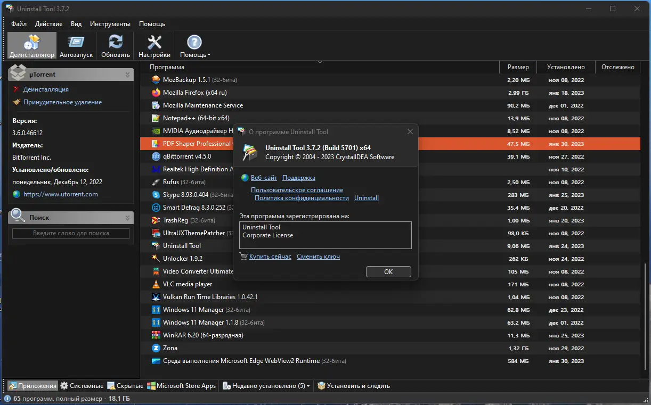
Task: Click the WinRAR 6.20 icon in the list
Action: [156, 335]
